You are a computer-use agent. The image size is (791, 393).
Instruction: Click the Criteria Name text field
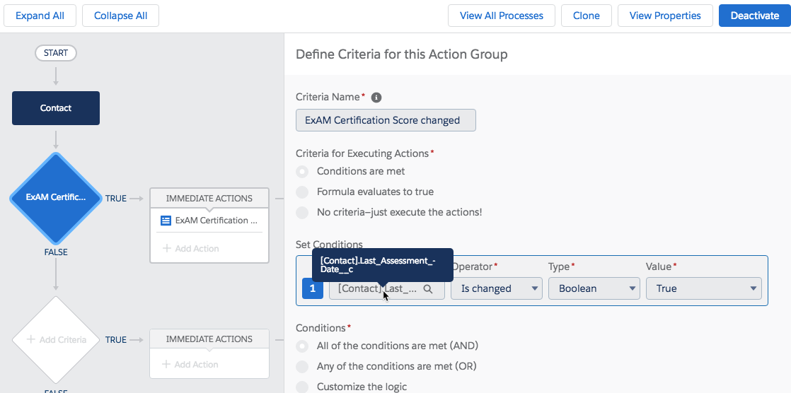386,120
